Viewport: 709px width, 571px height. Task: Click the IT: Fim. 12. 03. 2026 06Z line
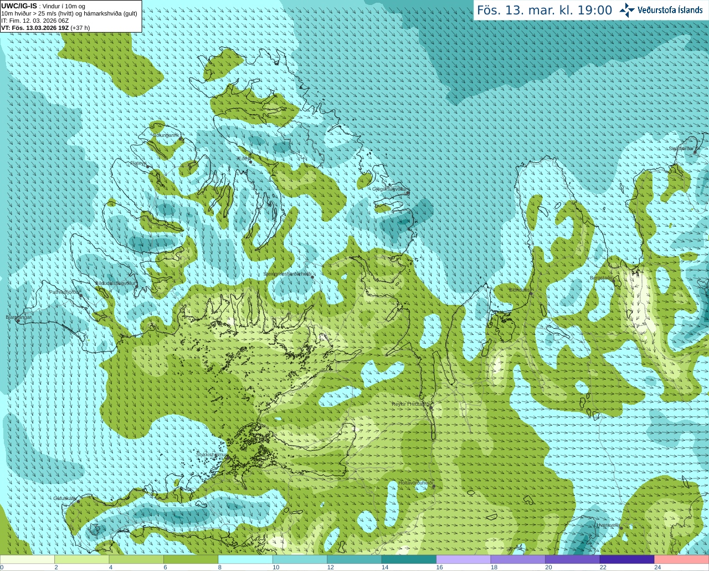pos(35,21)
